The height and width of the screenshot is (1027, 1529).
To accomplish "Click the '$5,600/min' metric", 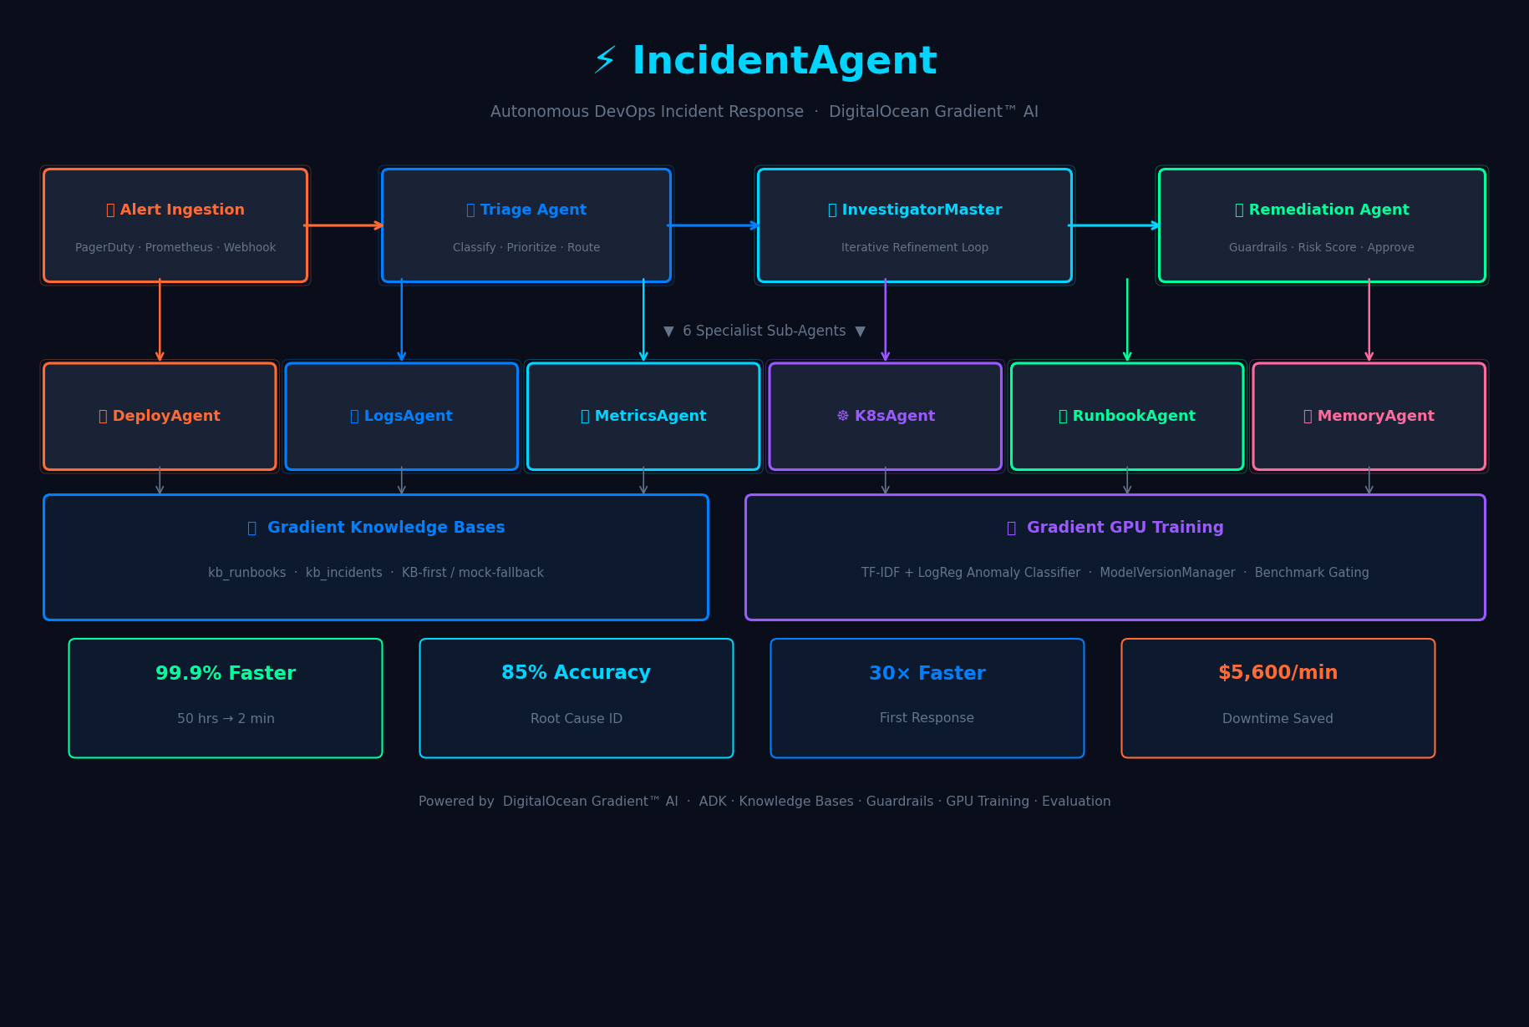I will point(1278,673).
